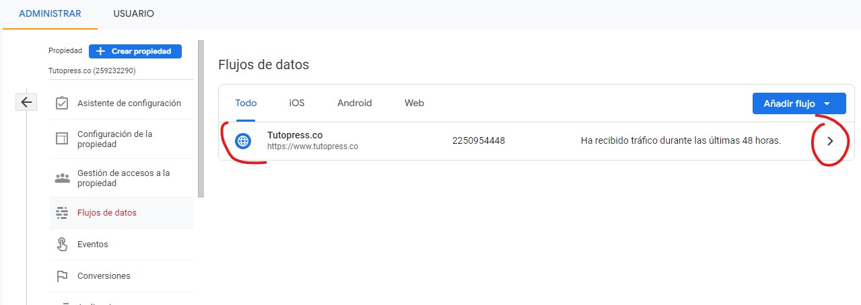Click the Flujos de datos page heading
861x305 pixels.
click(264, 65)
